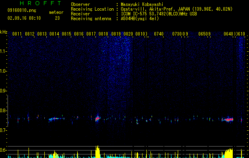249x158 pixels.
Task: Click the 0650 time marker
Action: [203, 34]
